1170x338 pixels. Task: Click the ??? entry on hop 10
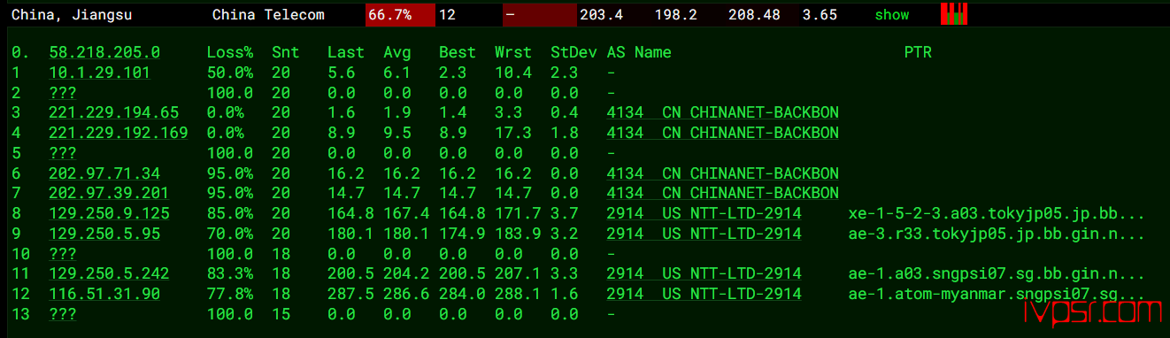pyautogui.click(x=63, y=254)
